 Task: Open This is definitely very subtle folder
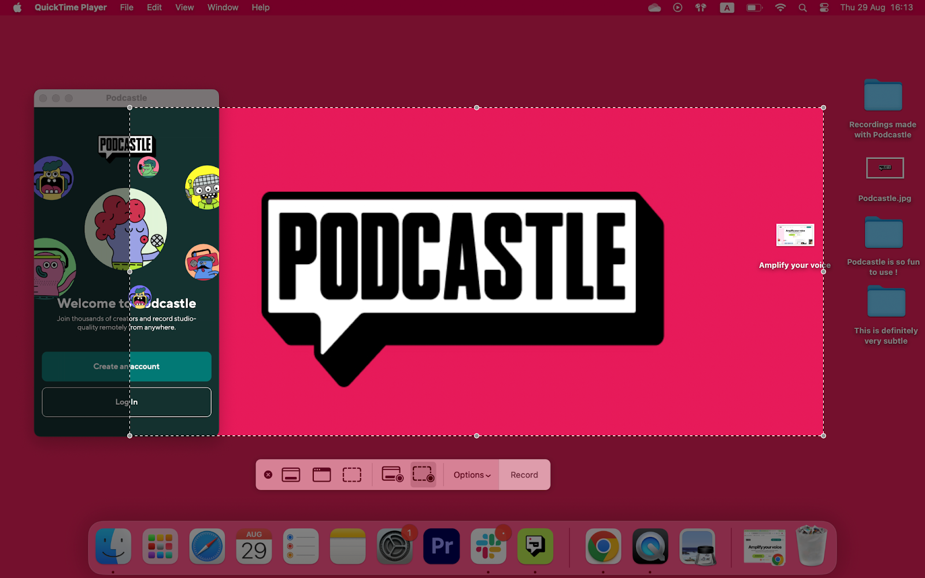(x=886, y=301)
